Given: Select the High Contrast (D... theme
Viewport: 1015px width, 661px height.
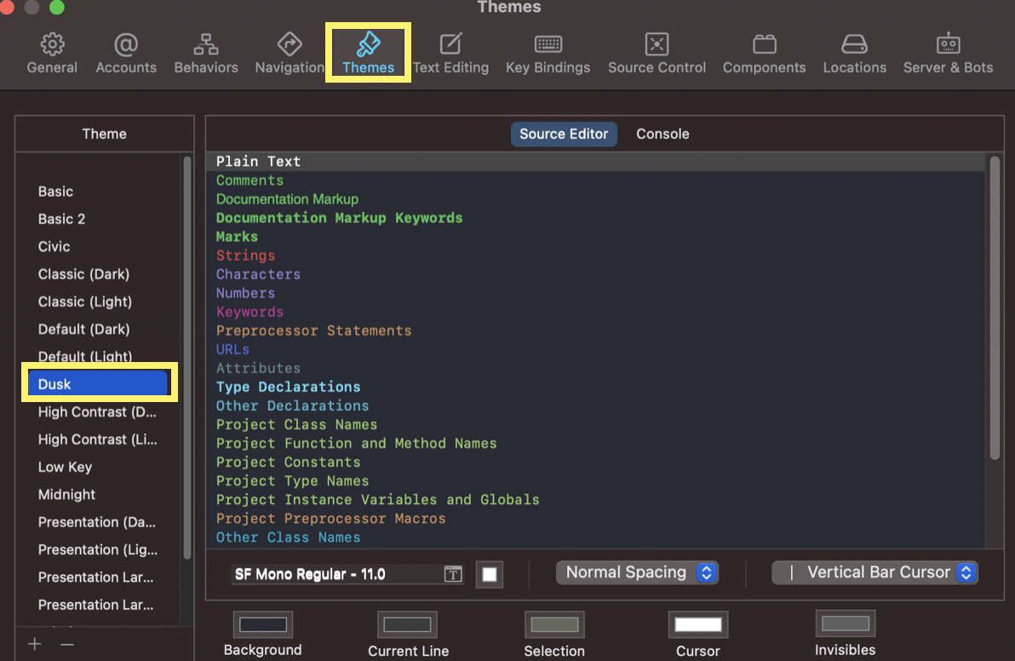Looking at the screenshot, I should [x=97, y=411].
